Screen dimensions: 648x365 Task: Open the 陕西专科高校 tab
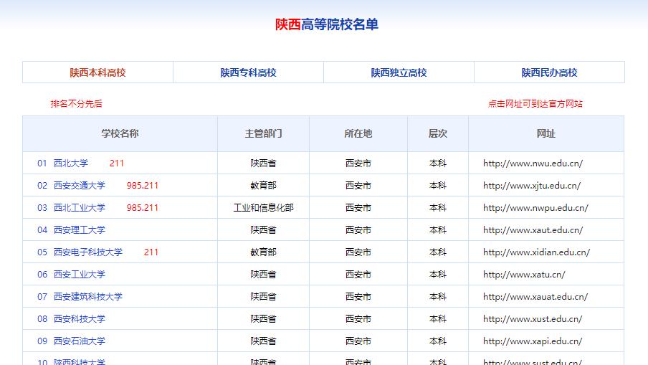tap(248, 72)
